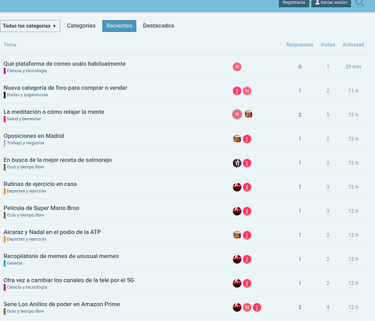Screen dimensions: 375x321
Task: Open topic Oposiciones en Madrid
Action: click(x=34, y=136)
